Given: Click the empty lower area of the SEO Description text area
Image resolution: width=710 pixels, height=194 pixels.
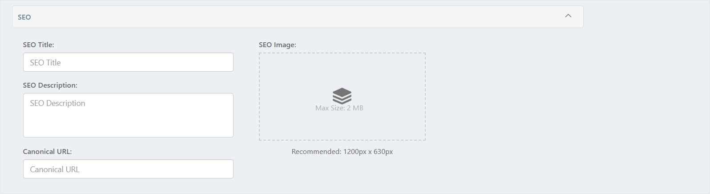Looking at the screenshot, I should click(128, 125).
